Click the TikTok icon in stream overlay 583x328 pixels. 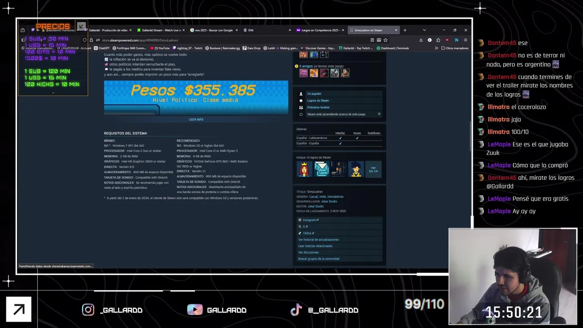296,310
